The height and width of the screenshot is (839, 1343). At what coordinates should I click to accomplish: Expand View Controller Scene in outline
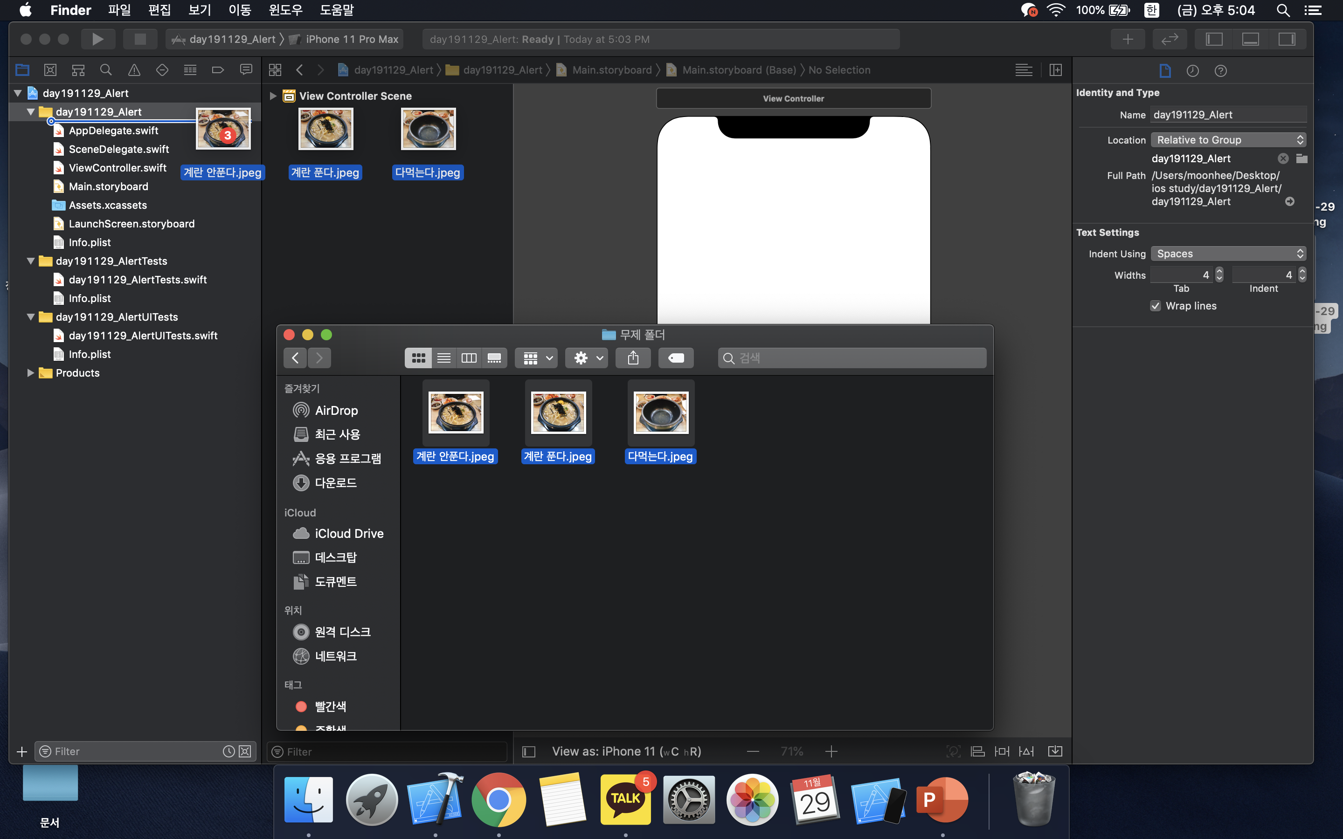[x=272, y=96]
